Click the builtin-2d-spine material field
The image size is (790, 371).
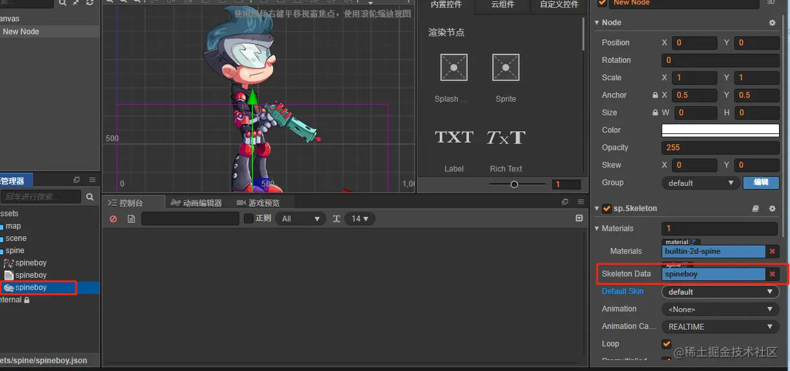pos(714,251)
